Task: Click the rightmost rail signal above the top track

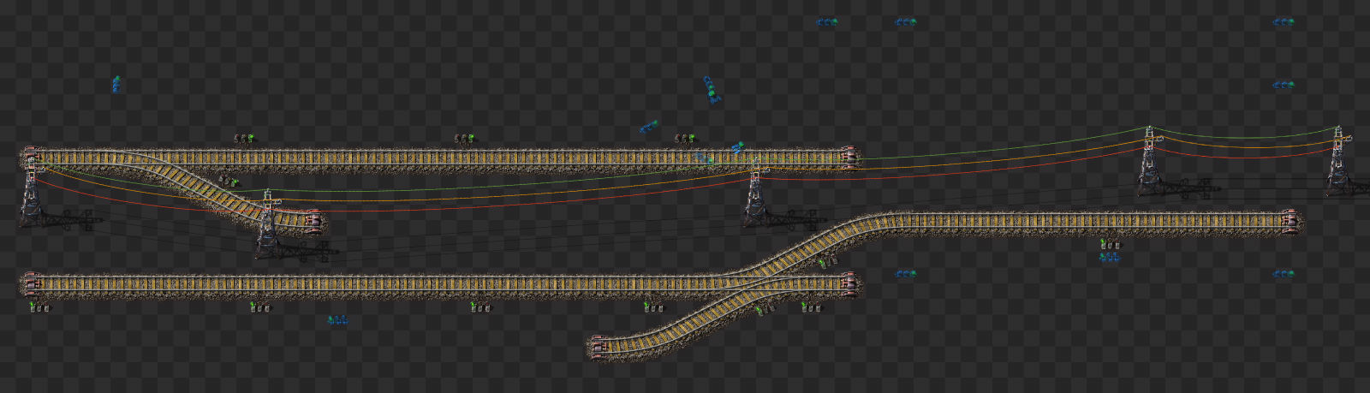Action: pyautogui.click(x=684, y=138)
